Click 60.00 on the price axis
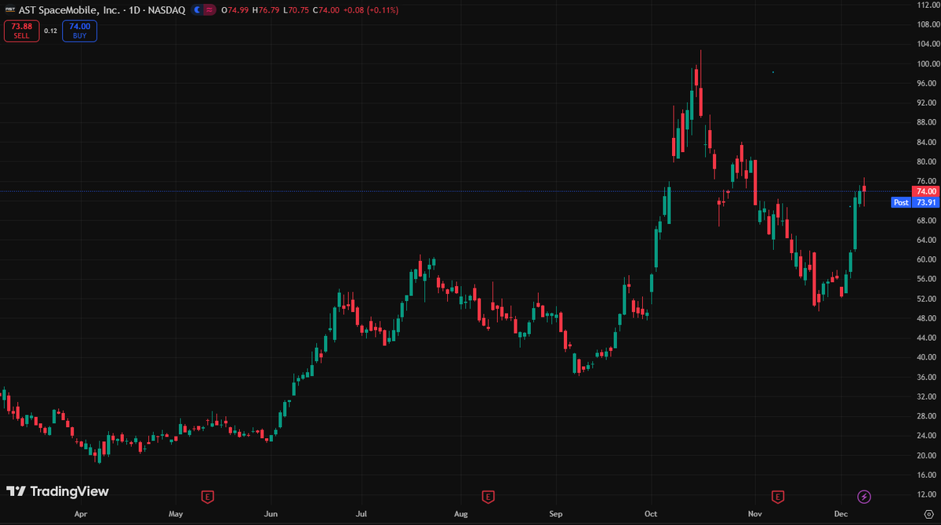Image resolution: width=941 pixels, height=525 pixels. click(x=926, y=259)
